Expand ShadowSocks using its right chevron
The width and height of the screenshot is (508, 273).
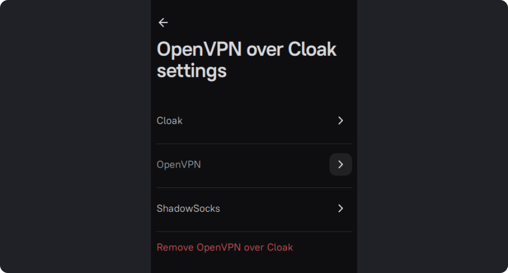(x=341, y=208)
